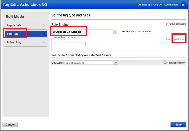
Task: Click the Edit Mode heading
Action: [15, 17]
